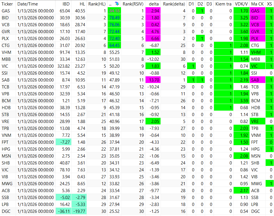
Task: Click the Rank(delta) column header
Action: tap(174, 4)
